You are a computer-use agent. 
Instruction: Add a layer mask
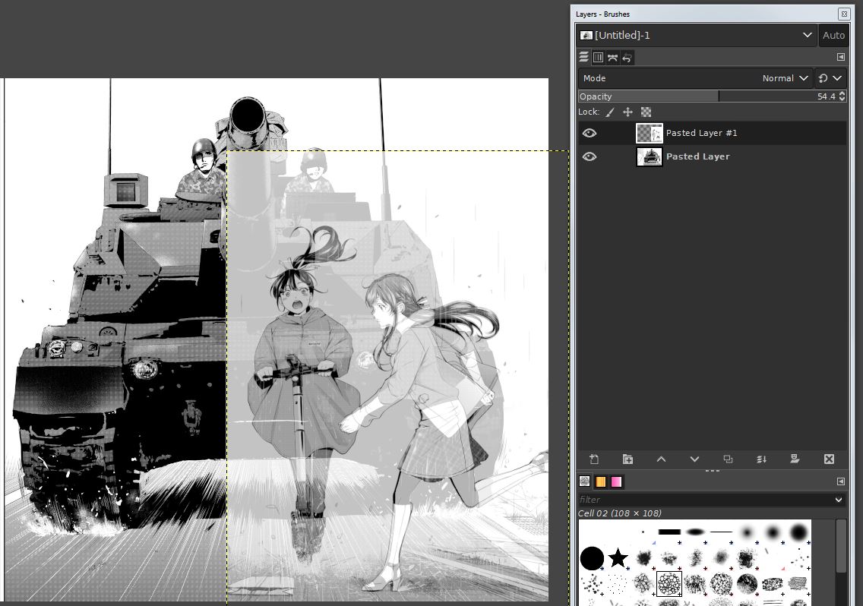795,459
